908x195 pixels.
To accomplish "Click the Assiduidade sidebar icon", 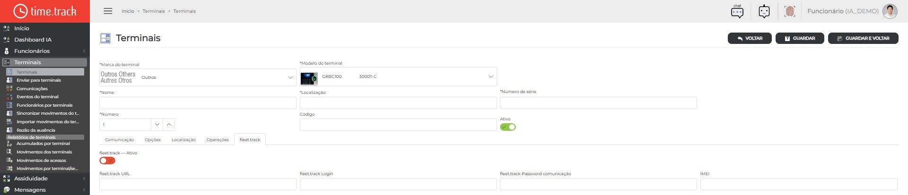I will (x=7, y=178).
